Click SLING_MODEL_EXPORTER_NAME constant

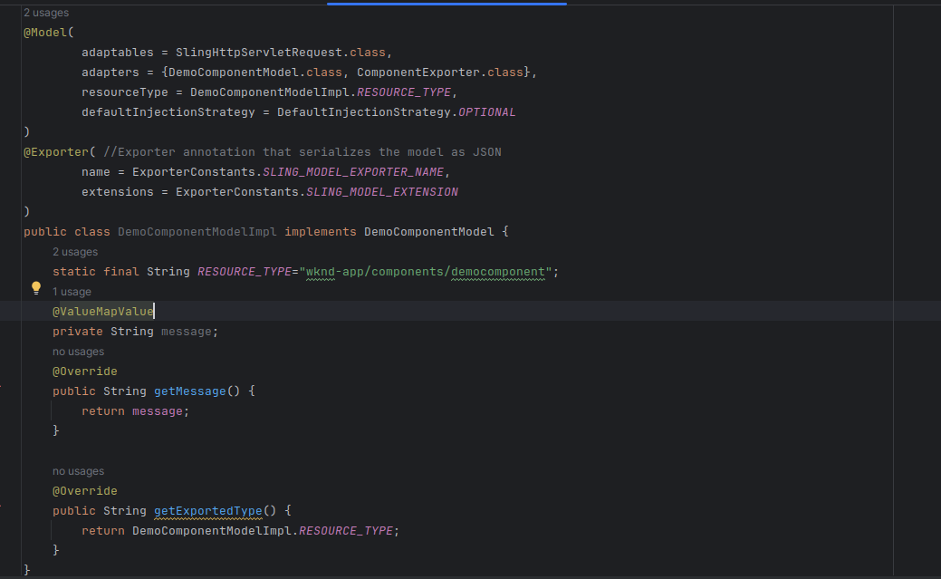pyautogui.click(x=353, y=172)
